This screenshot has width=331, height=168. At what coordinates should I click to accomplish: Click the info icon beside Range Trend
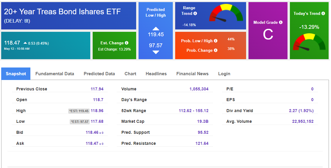coord(195,13)
